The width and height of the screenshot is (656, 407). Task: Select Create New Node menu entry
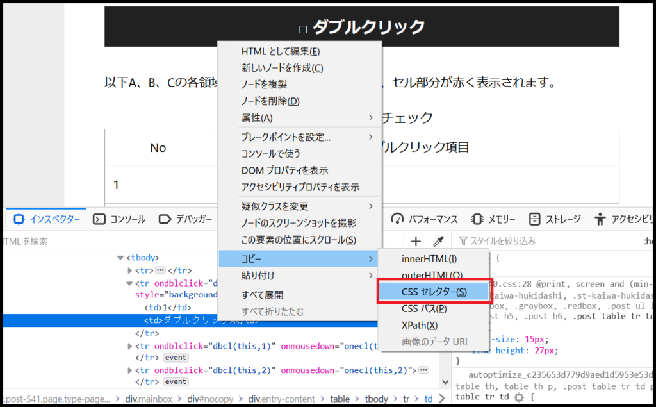[300, 68]
